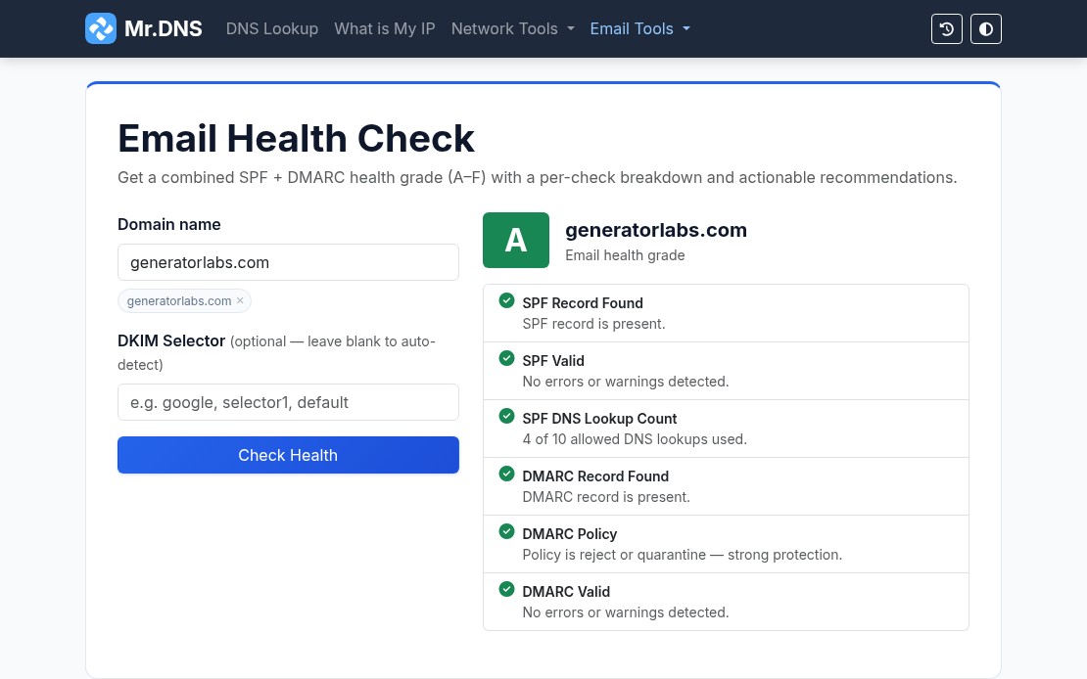Screen dimensions: 1087x679
Task: Click 'DMARC record is present.' text
Action: coord(606,497)
